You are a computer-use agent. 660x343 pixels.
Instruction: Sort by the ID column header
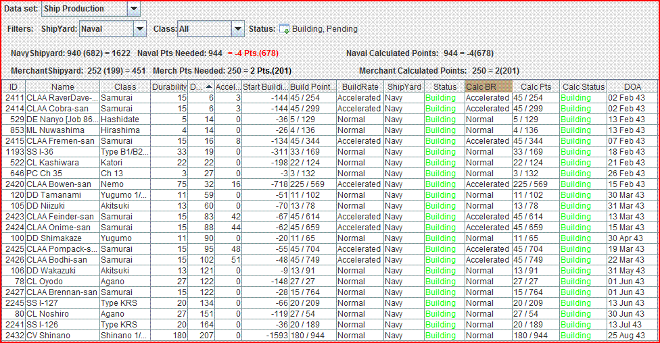[14, 87]
